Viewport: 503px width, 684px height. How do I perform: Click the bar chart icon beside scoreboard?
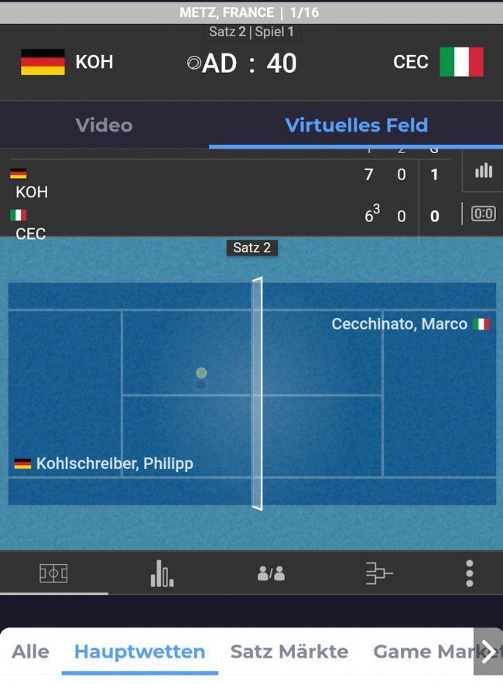tap(484, 170)
